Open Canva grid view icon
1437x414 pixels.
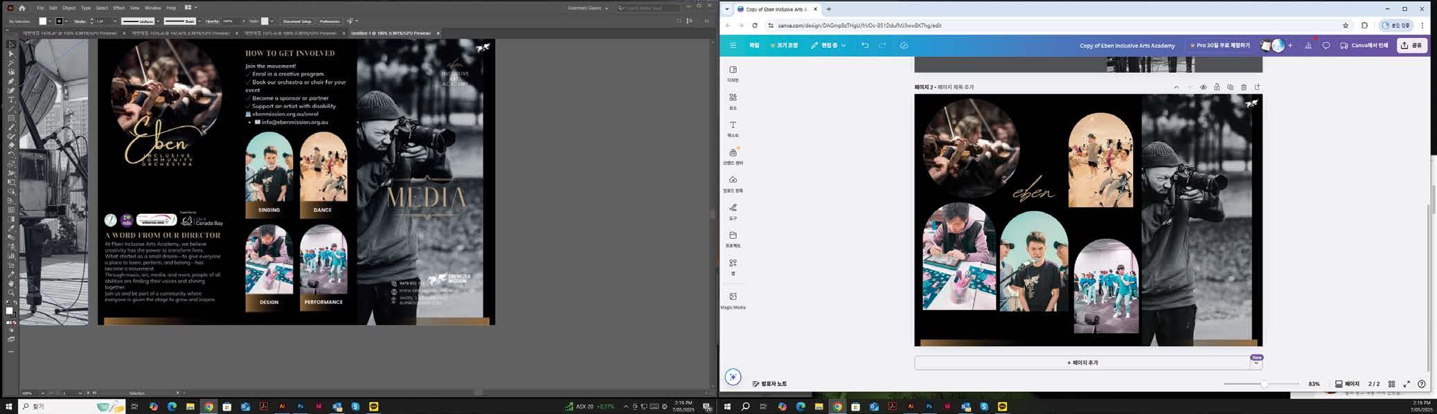coord(1391,384)
